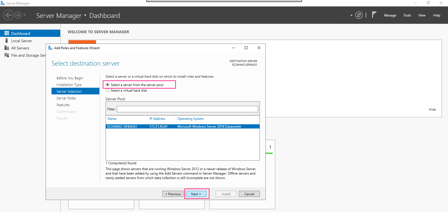Click the back navigation arrow in Server Manager

point(8,15)
